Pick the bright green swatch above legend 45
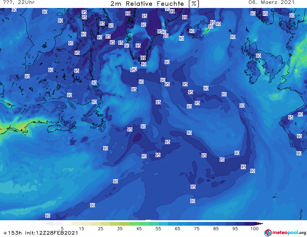Screen dimensions: 307x237 tap(134, 224)
